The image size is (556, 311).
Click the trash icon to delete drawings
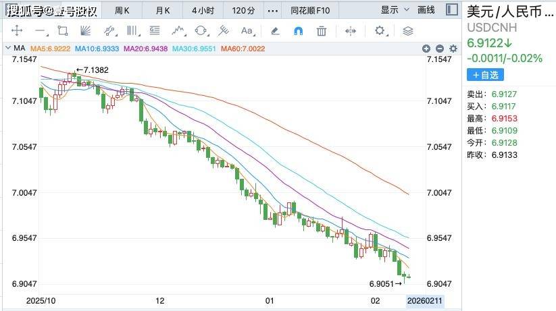pos(322,31)
